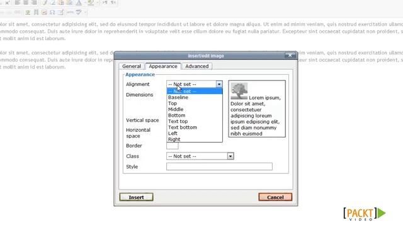Screen dimensions: 403x226
Task: Click the Insert button
Action: [x=136, y=197]
